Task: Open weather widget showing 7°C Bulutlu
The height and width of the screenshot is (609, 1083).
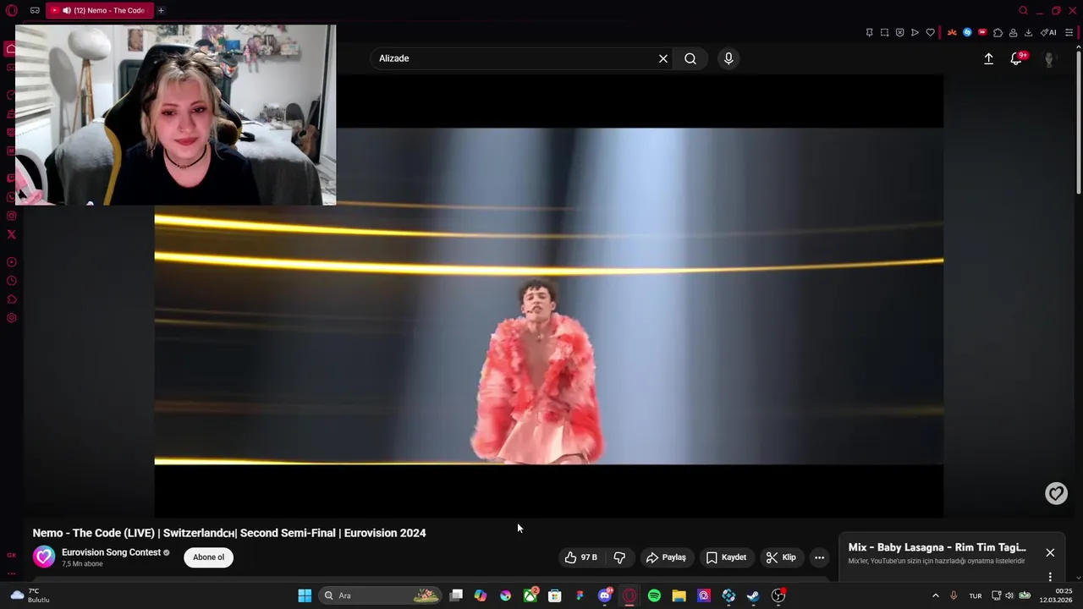Action: coord(30,595)
